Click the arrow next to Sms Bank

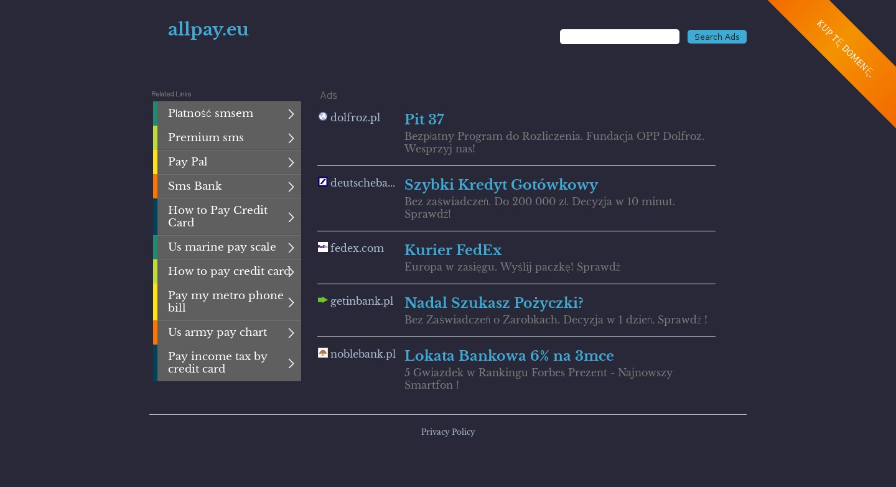click(x=291, y=187)
